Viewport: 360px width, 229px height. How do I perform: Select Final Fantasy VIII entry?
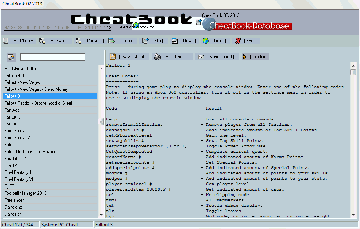[51, 179]
